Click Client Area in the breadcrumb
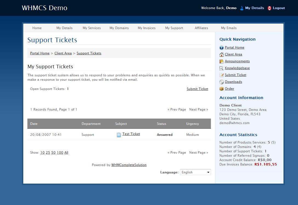The height and width of the screenshot is (205, 298). click(63, 53)
